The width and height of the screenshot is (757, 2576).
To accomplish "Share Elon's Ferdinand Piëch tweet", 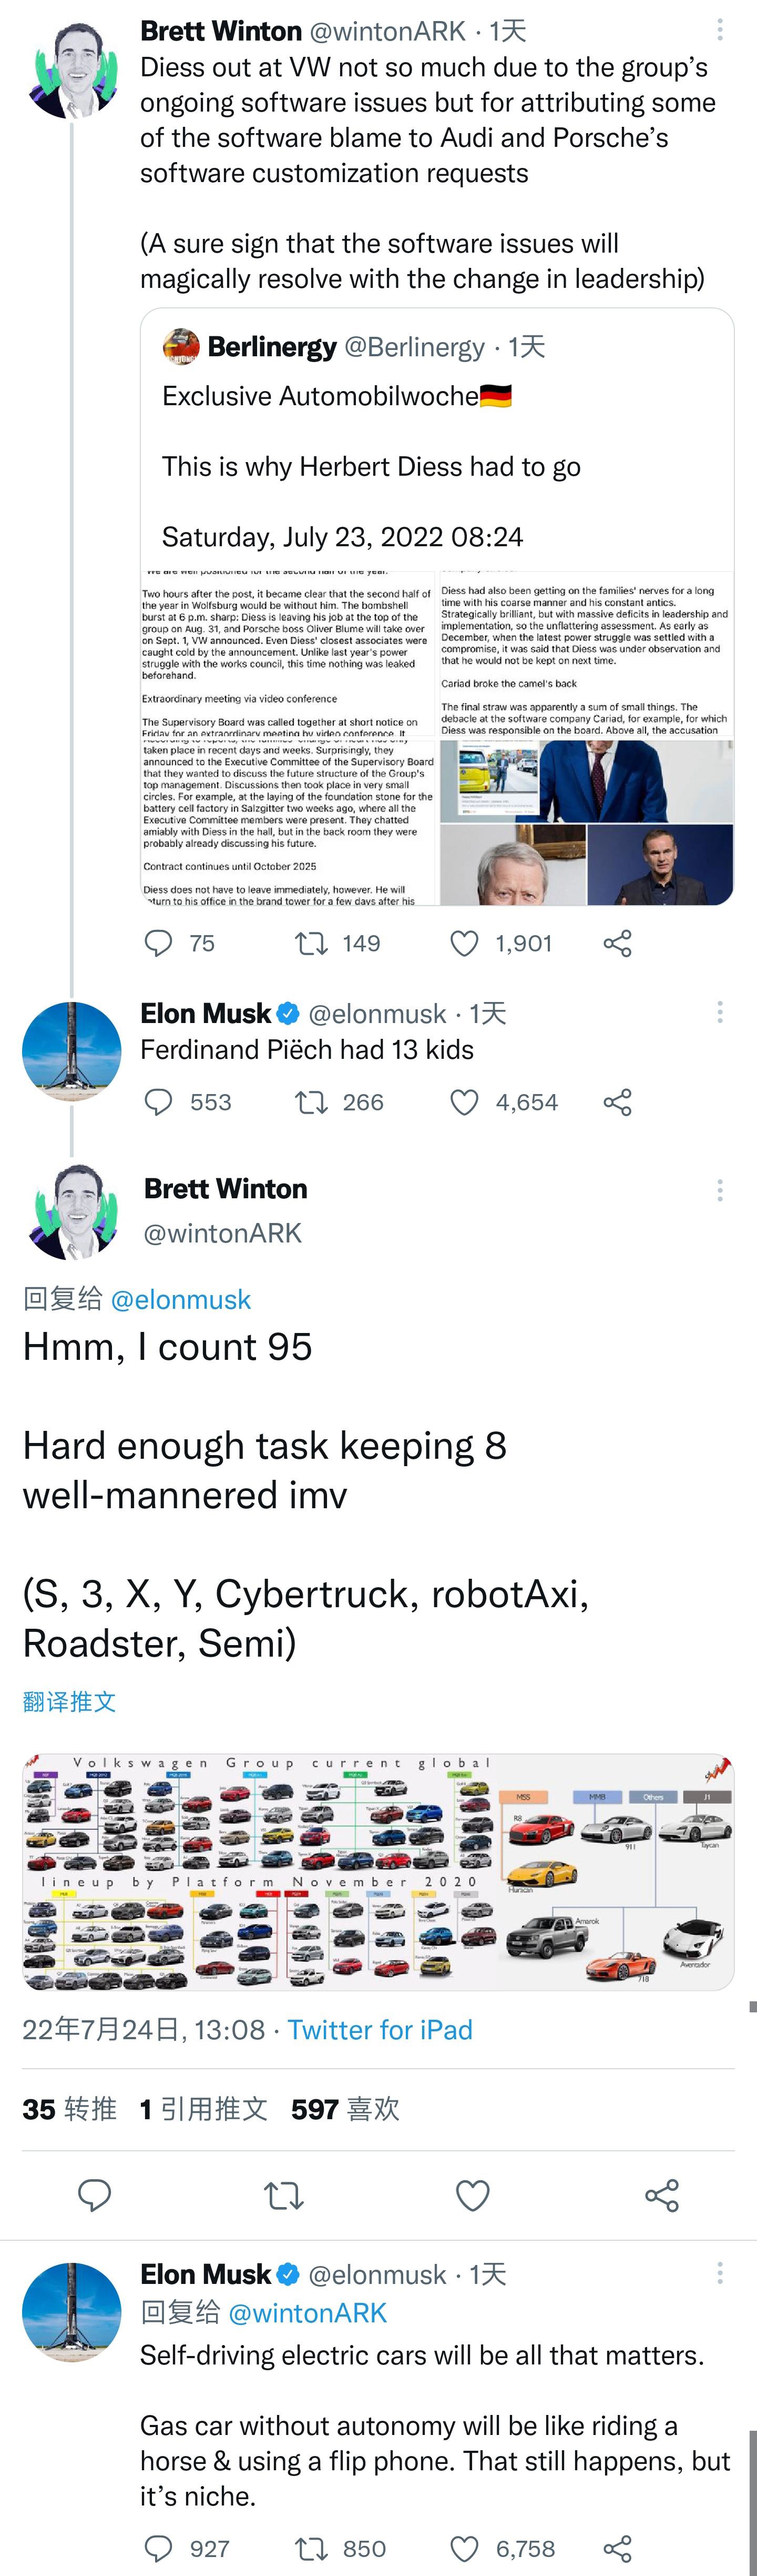I will coord(617,1102).
